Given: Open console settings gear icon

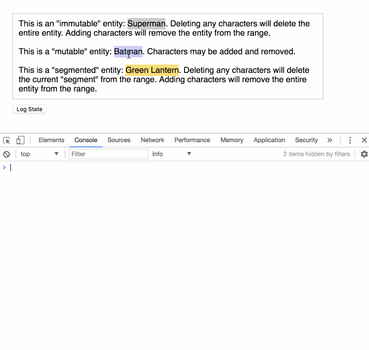Looking at the screenshot, I should pos(364,154).
